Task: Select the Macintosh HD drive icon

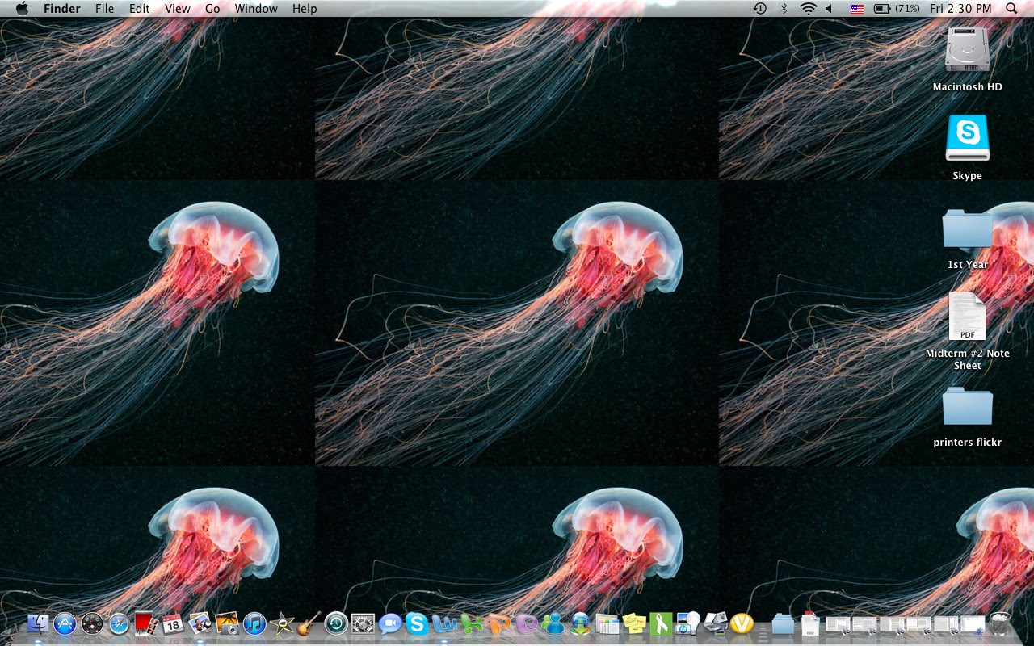Action: point(968,50)
